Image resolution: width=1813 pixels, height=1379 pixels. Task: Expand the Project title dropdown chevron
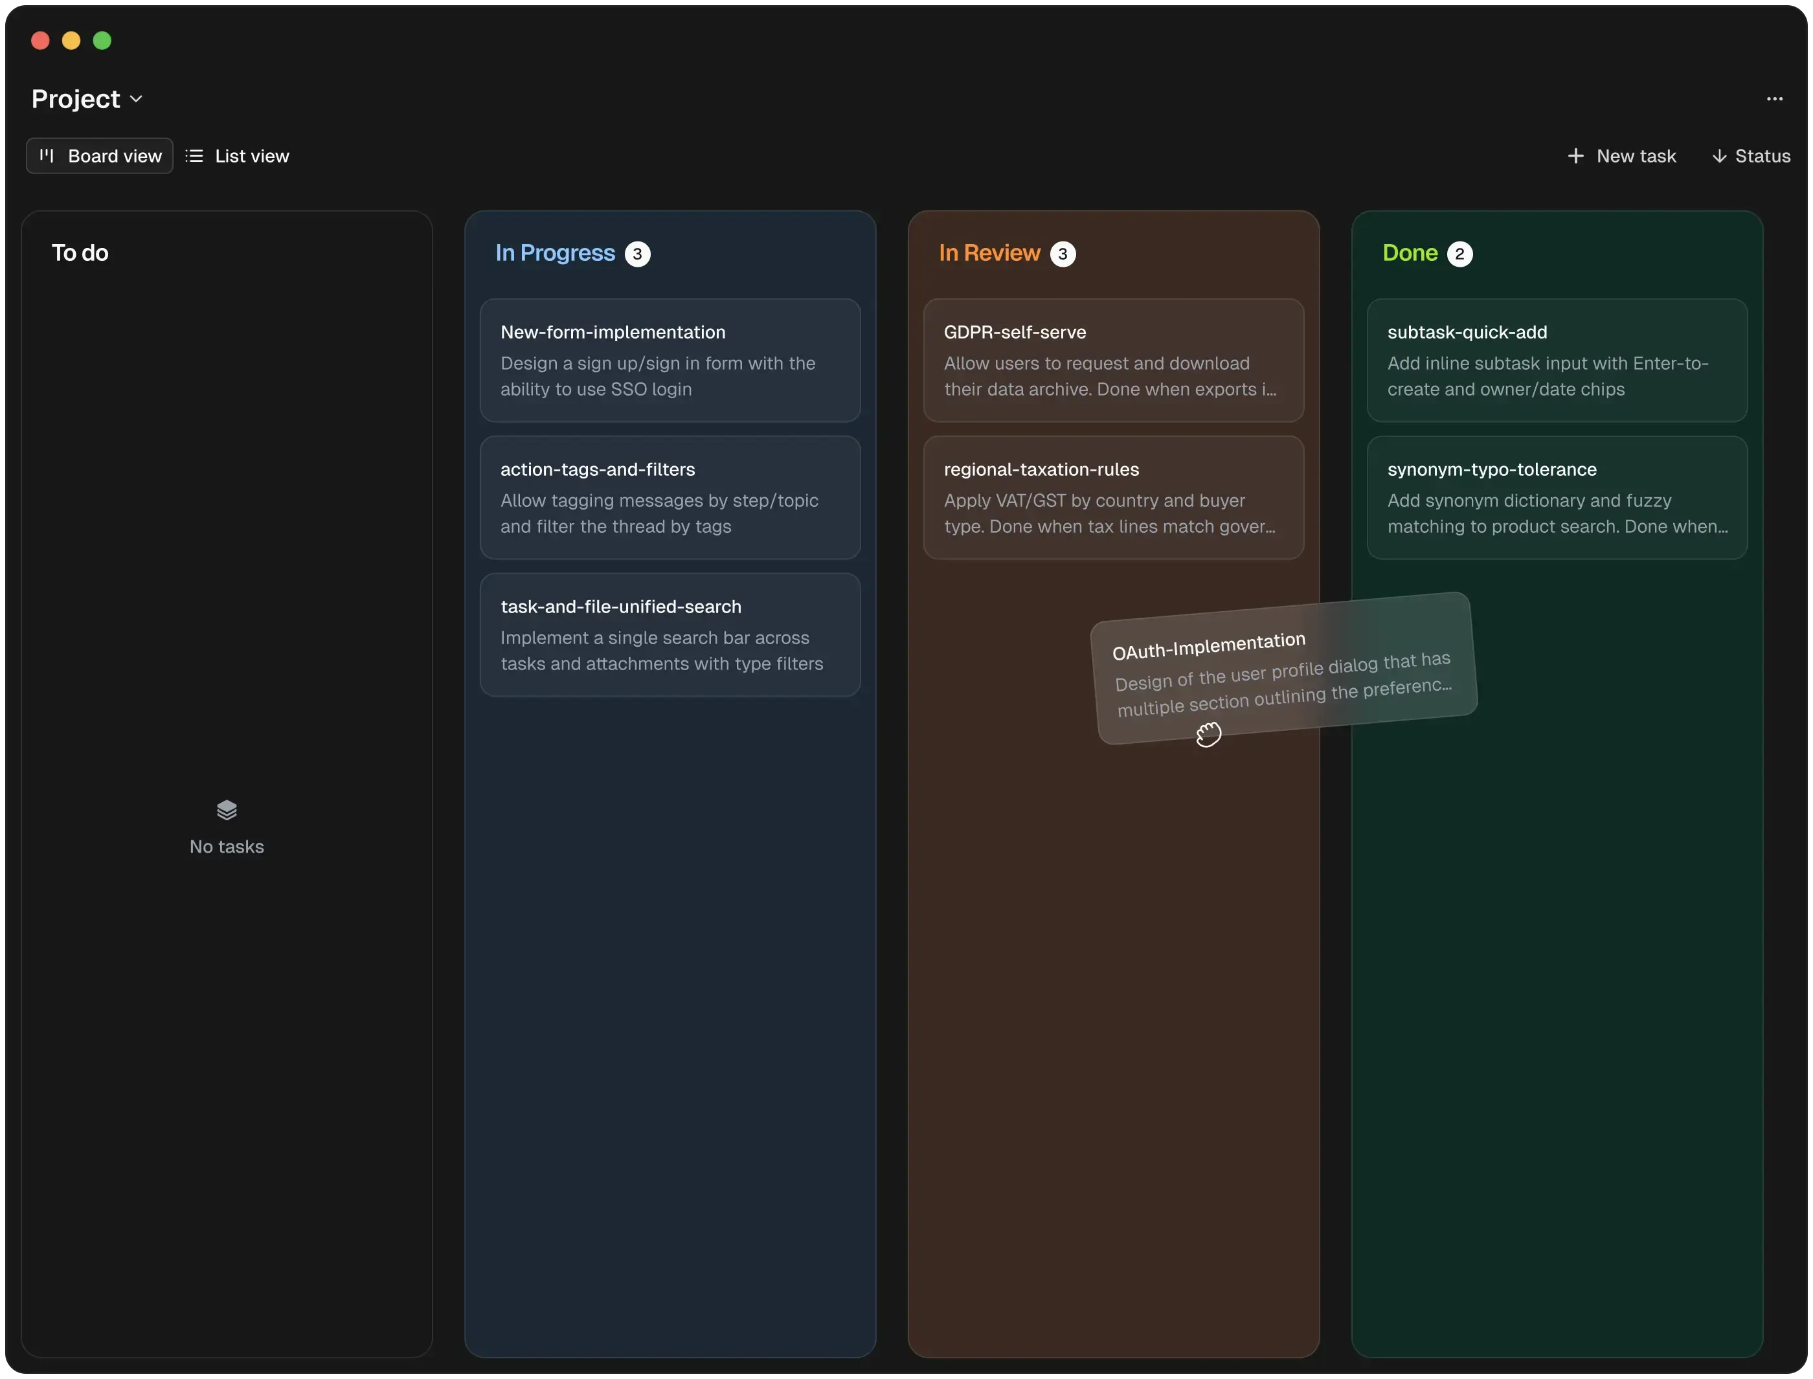coord(137,99)
